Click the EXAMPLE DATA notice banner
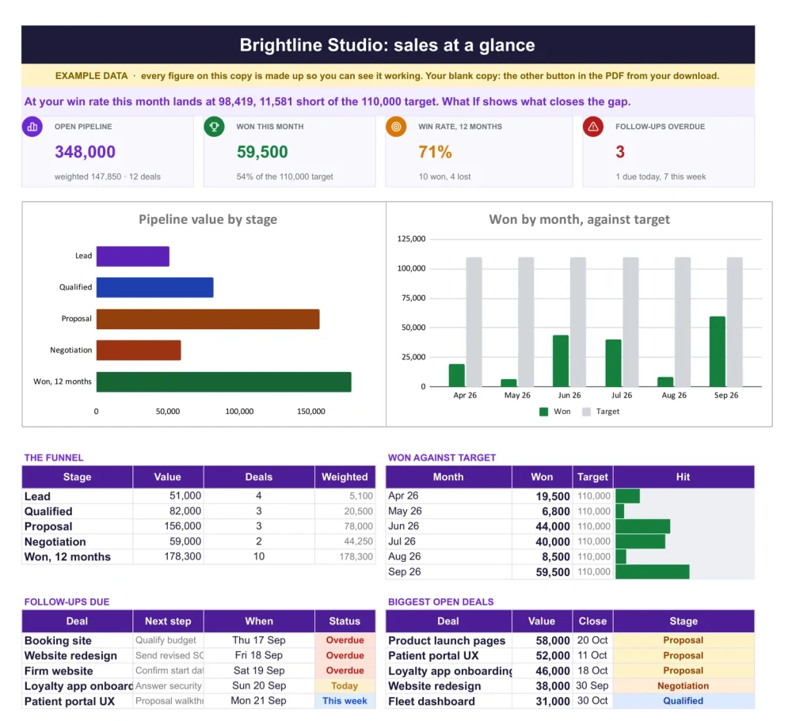Image resolution: width=811 pixels, height=721 pixels. 387,75
